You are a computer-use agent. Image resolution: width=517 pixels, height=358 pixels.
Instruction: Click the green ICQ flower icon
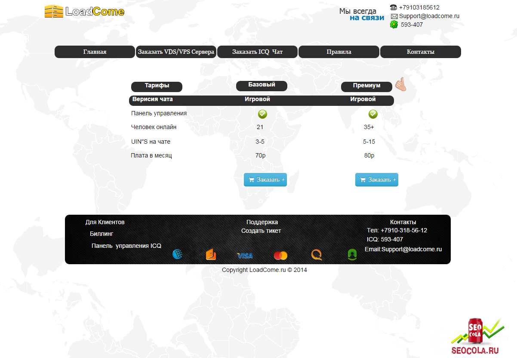click(x=394, y=25)
